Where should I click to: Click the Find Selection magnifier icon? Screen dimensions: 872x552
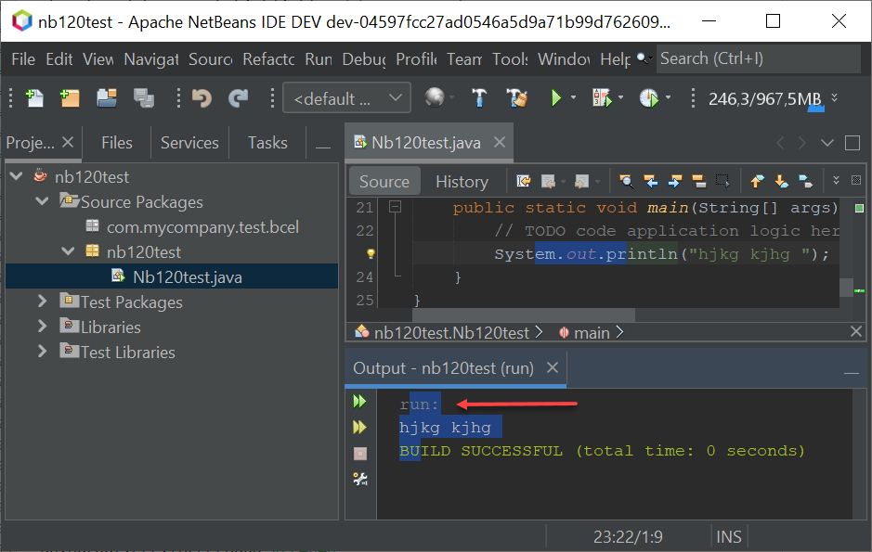[626, 181]
